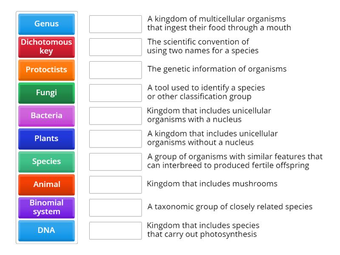Select the green Species tile
The width and height of the screenshot is (340, 255).
(47, 161)
